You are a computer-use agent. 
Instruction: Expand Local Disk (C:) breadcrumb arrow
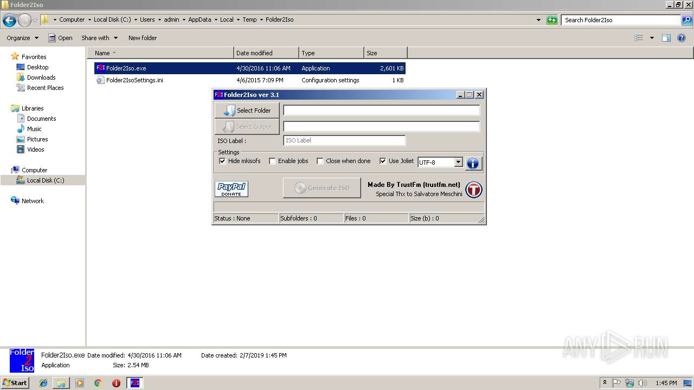tap(136, 19)
